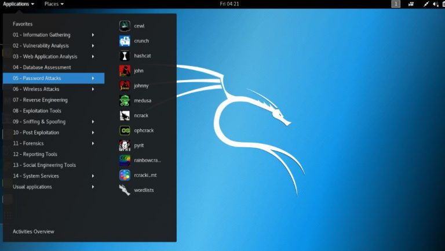Expand the 14 - System Services submenu arrow

93,176
